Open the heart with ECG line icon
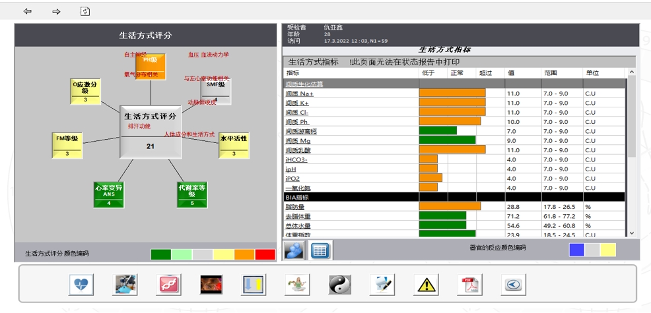The height and width of the screenshot is (313, 651). [81, 285]
